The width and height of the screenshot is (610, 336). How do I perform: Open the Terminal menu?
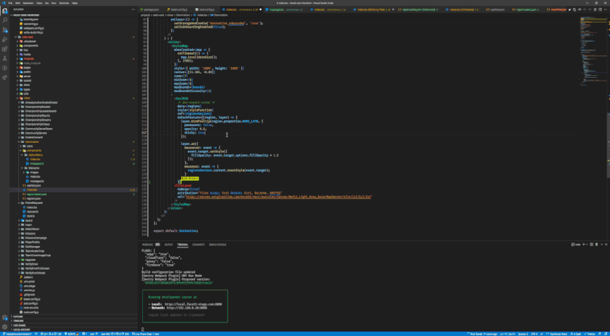63,3
